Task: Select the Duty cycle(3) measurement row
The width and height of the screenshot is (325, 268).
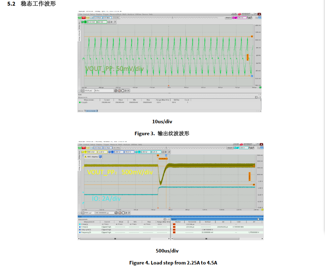Action: [x=124, y=230]
